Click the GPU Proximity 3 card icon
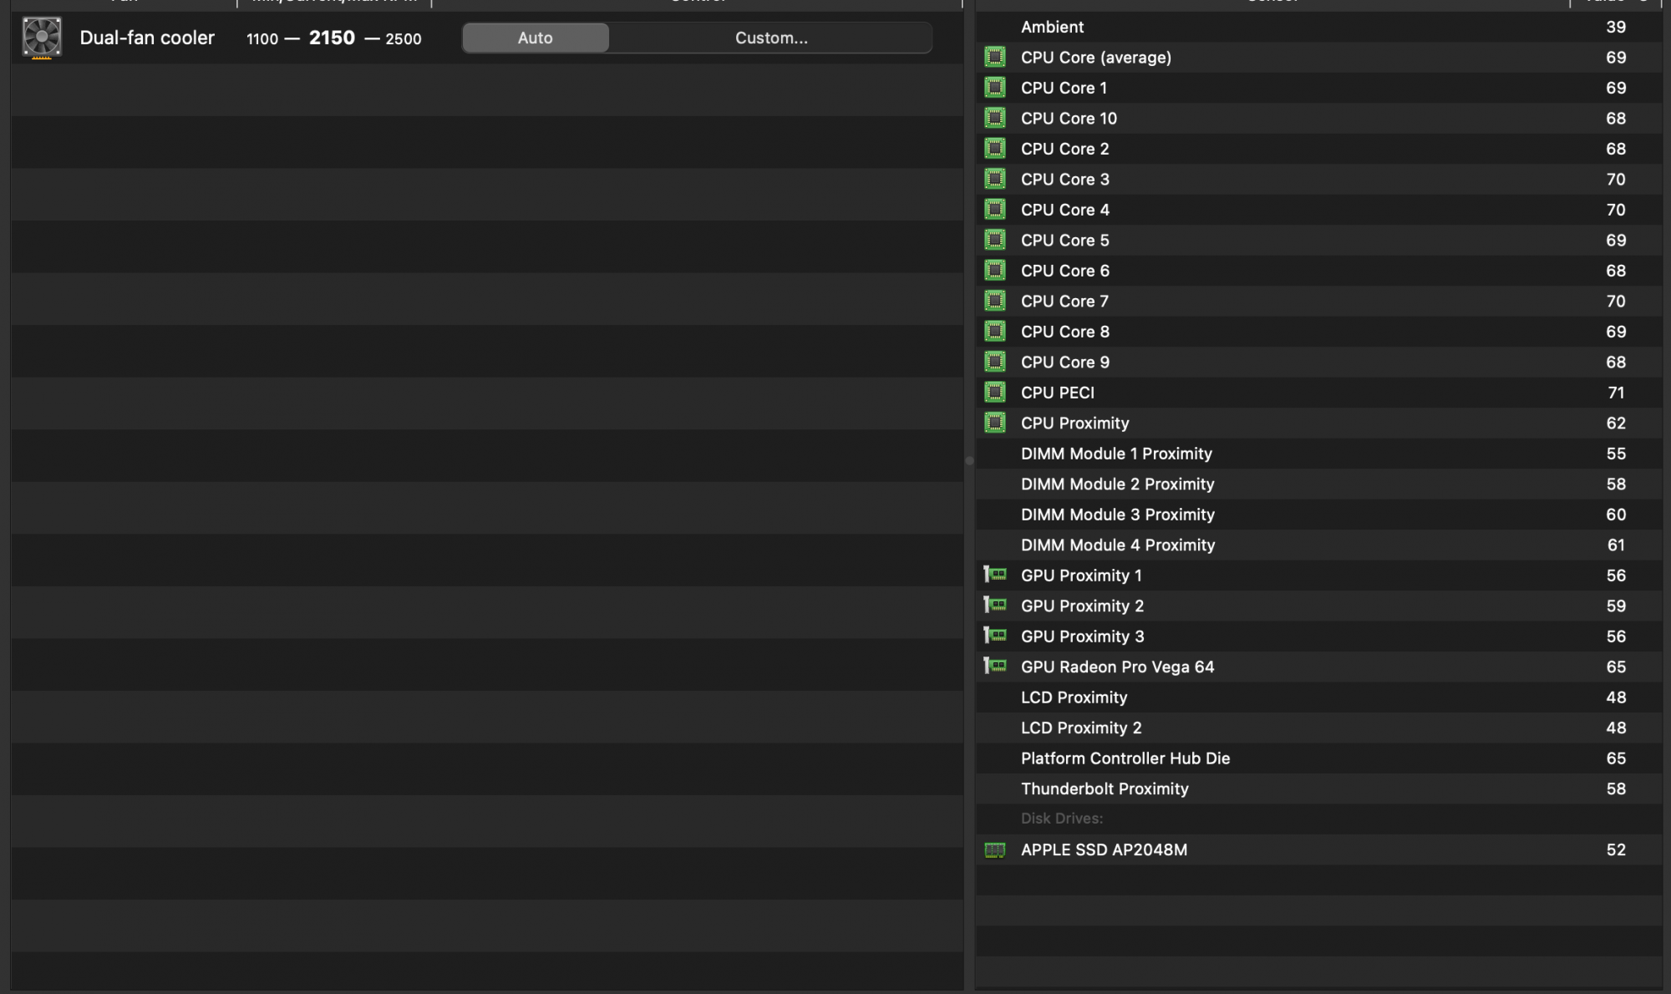The width and height of the screenshot is (1671, 994). [994, 636]
